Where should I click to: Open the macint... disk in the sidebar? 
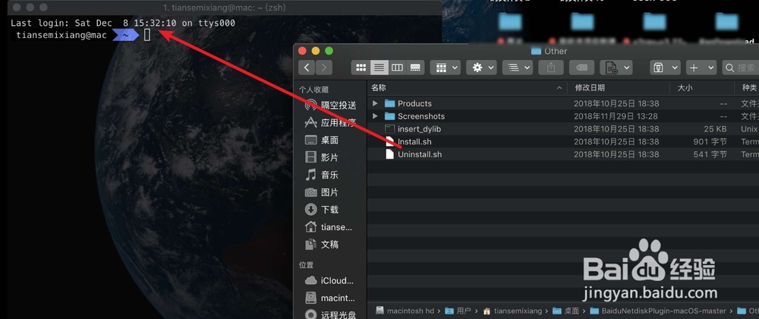(x=329, y=298)
